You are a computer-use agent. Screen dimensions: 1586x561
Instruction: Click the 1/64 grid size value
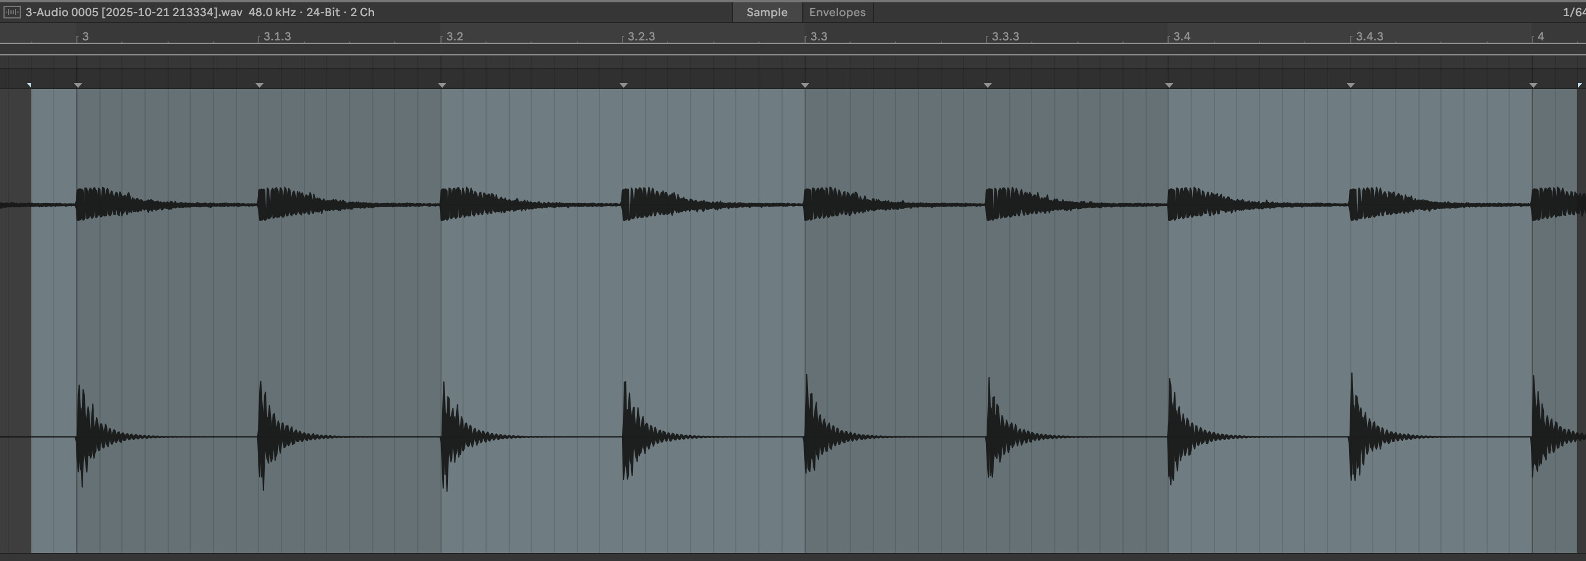coord(1574,12)
